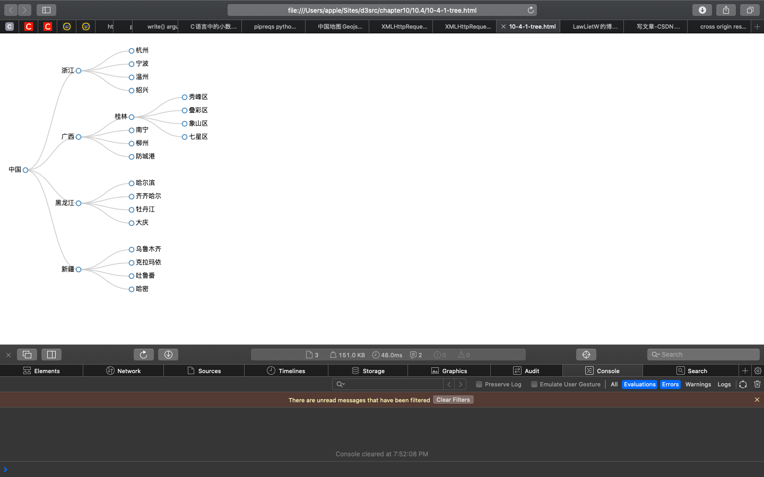This screenshot has height=477, width=764.
Task: Select the All console filter button
Action: point(614,384)
